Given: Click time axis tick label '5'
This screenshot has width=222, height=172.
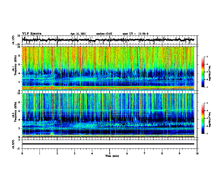Looking at the screenshot, I should (x=110, y=153).
